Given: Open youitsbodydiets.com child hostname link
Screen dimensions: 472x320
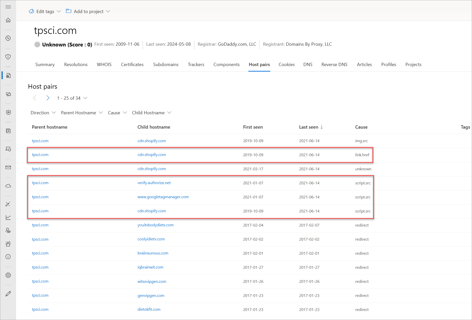Looking at the screenshot, I should [155, 225].
